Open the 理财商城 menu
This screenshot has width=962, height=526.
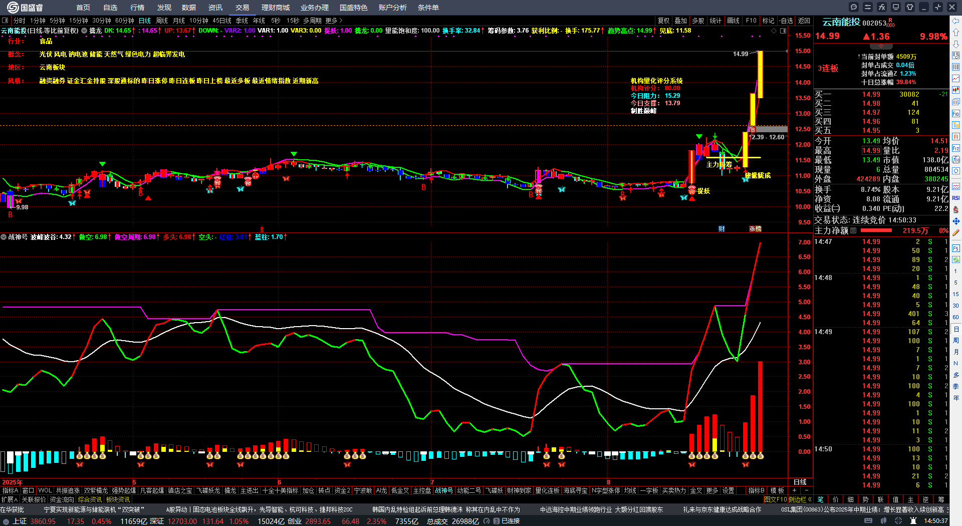(276, 8)
